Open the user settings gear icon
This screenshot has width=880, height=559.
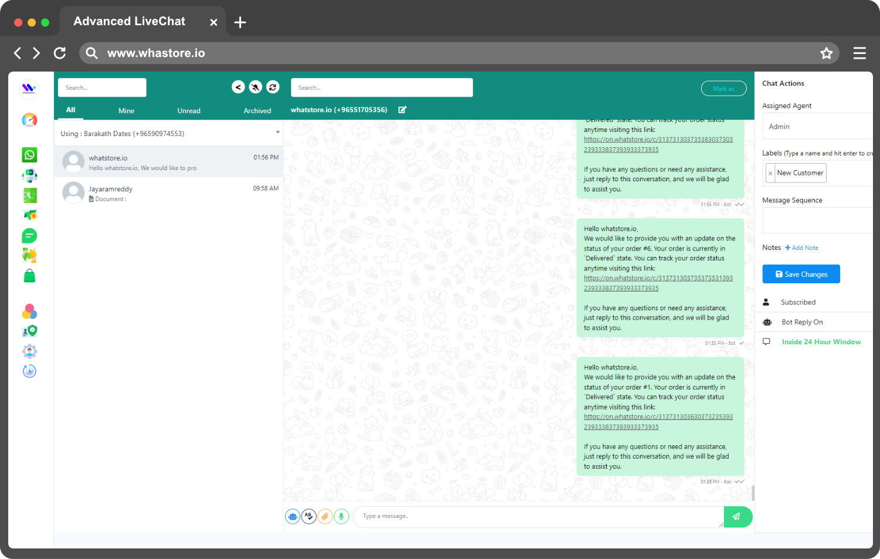click(x=29, y=351)
